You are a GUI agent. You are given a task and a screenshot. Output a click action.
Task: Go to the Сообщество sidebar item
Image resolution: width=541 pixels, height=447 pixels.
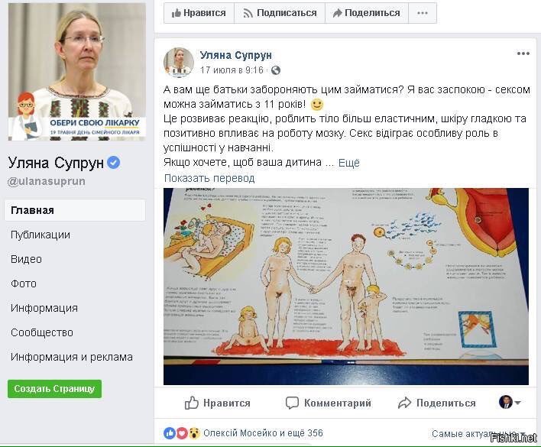point(42,333)
